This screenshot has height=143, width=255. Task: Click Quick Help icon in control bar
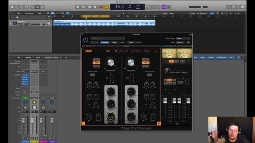[22, 7]
